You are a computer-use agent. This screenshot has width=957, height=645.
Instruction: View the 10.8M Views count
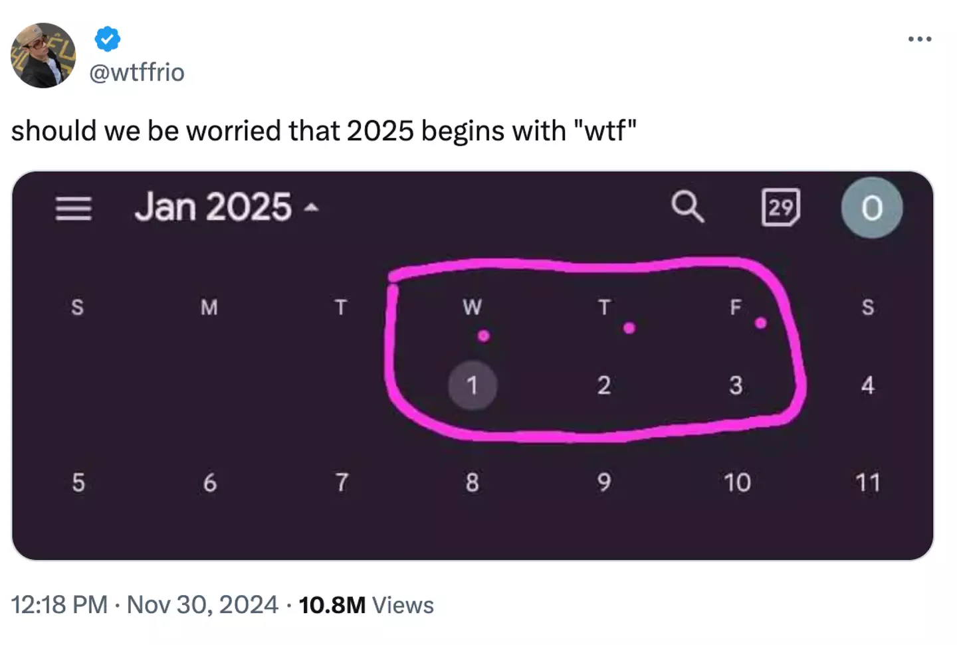[x=366, y=605]
